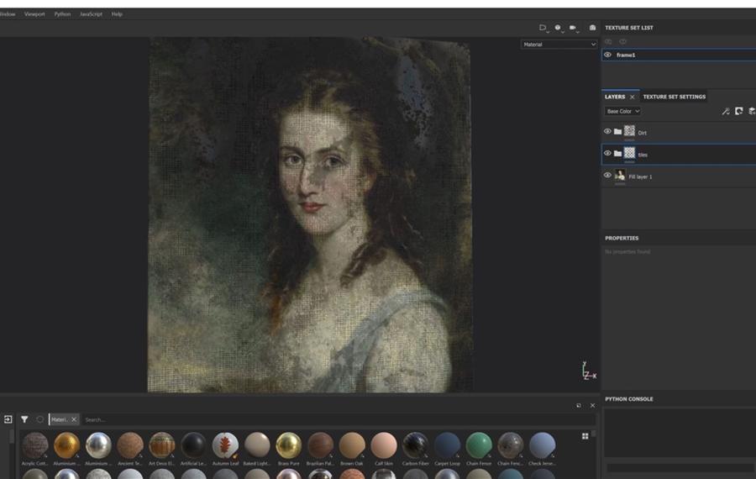Screen dimensions: 756x479
Task: Select the tiles layer mask thumbnail
Action: [x=629, y=153]
